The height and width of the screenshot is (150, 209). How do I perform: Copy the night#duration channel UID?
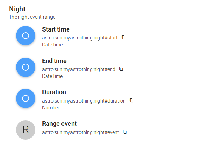click(131, 100)
